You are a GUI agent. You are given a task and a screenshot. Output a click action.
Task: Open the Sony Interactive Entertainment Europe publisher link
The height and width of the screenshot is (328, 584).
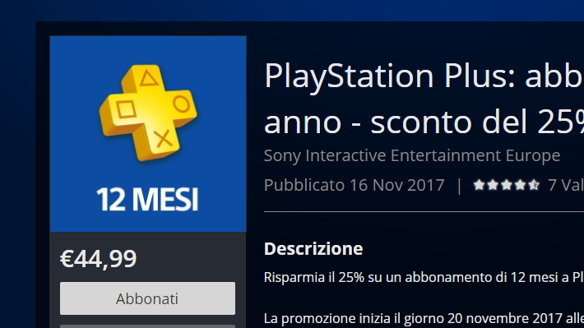pyautogui.click(x=412, y=155)
